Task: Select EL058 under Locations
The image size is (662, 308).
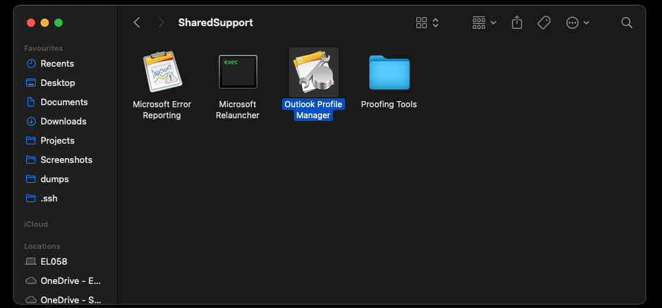Action: pyautogui.click(x=54, y=261)
